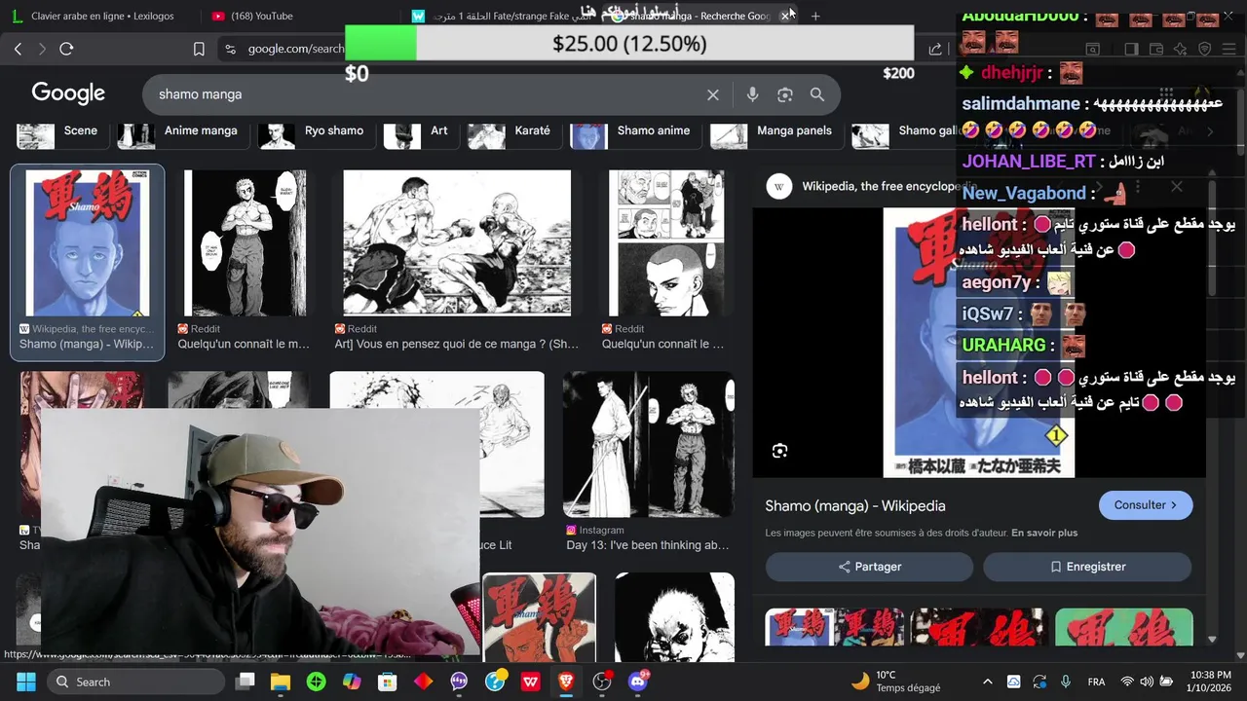Open Microsoft Store from the taskbar
Screen dimensions: 1247x701
tap(388, 682)
